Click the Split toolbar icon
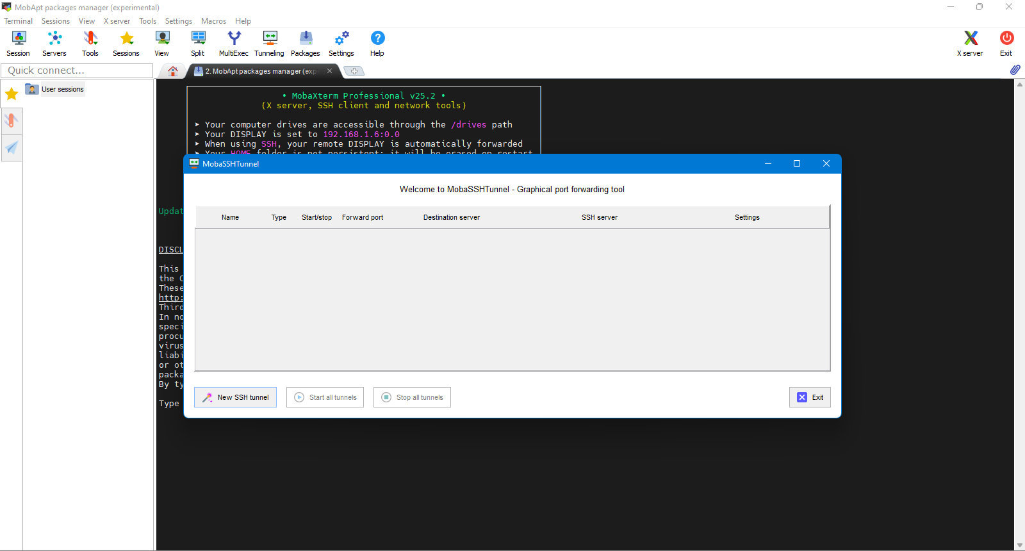Viewport: 1025px width, 551px height. coord(198,44)
